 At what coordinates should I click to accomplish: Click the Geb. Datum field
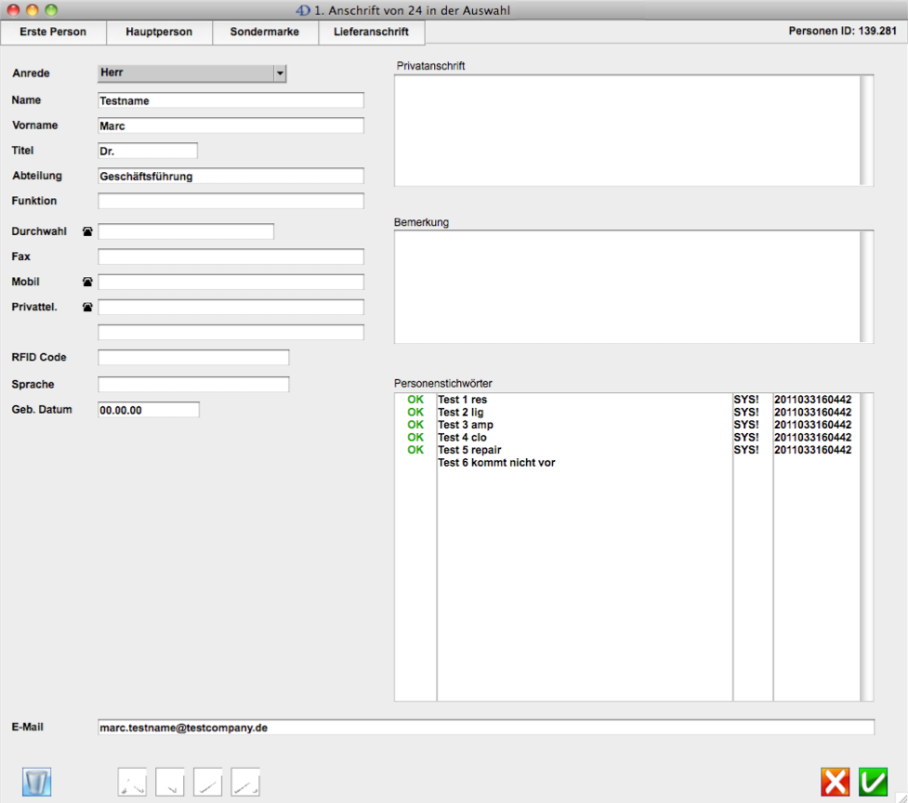148,410
